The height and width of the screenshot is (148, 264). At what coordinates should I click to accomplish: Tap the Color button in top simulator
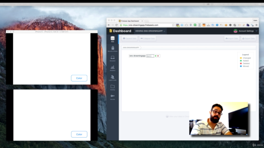(x=79, y=78)
